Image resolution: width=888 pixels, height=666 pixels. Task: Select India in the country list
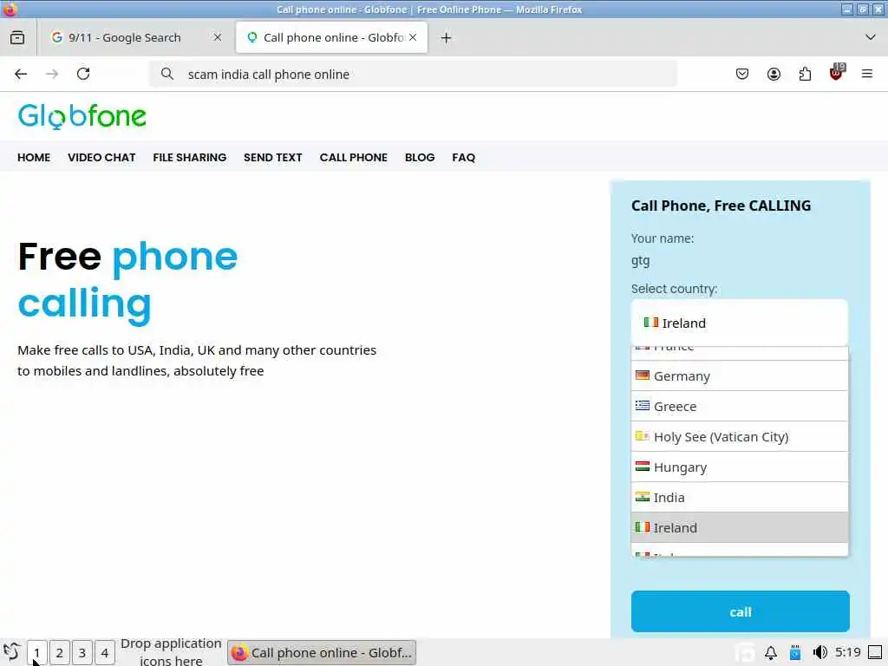click(x=740, y=497)
